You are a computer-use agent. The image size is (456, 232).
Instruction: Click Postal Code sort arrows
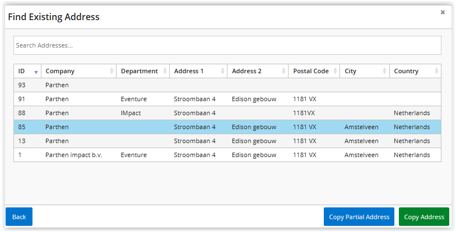[x=335, y=71]
